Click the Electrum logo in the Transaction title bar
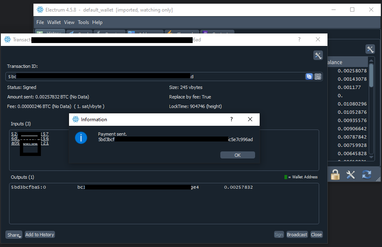The width and height of the screenshot is (382, 247). 7,39
